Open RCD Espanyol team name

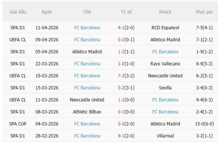tap(165, 27)
